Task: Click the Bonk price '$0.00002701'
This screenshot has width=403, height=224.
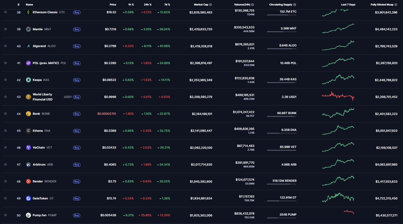Action: click(107, 114)
